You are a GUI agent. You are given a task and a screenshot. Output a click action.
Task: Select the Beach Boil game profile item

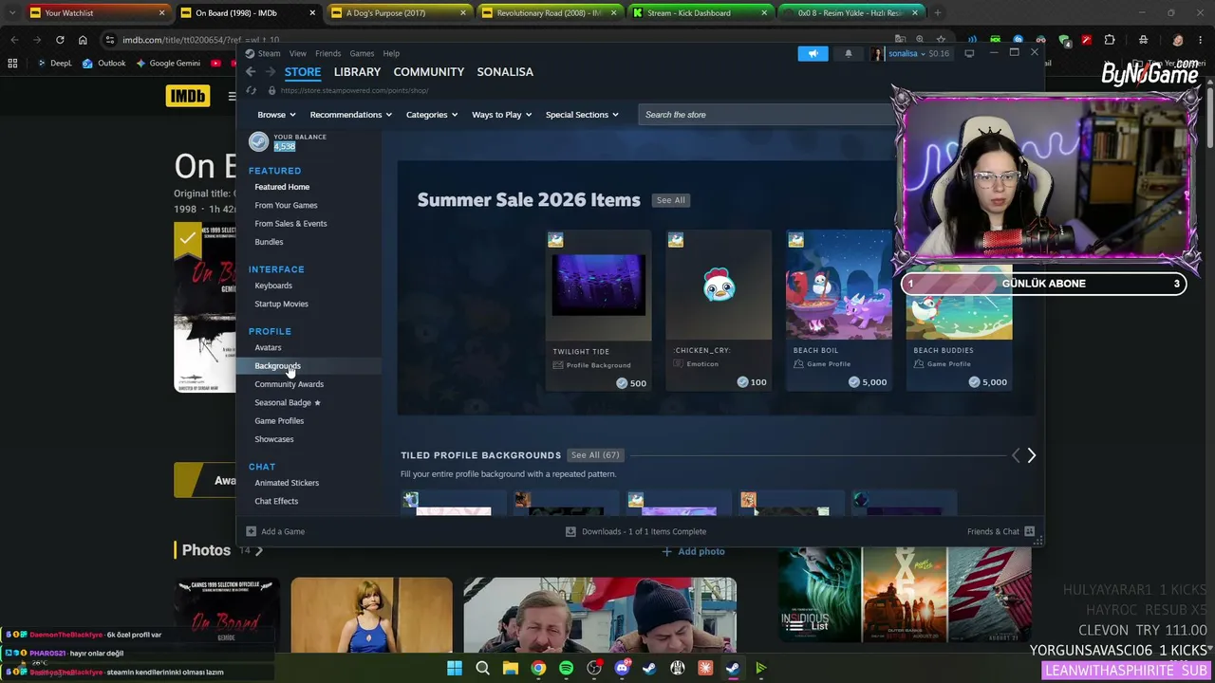[x=839, y=309]
